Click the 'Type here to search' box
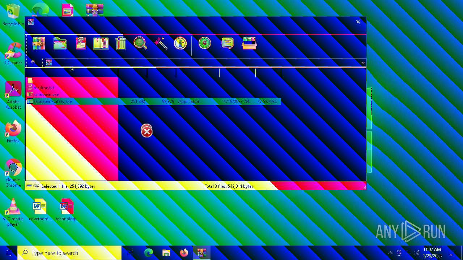This screenshot has height=260, width=463. pos(69,253)
